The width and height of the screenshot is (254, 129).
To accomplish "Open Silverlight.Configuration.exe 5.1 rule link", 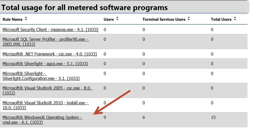I will point(41,76).
